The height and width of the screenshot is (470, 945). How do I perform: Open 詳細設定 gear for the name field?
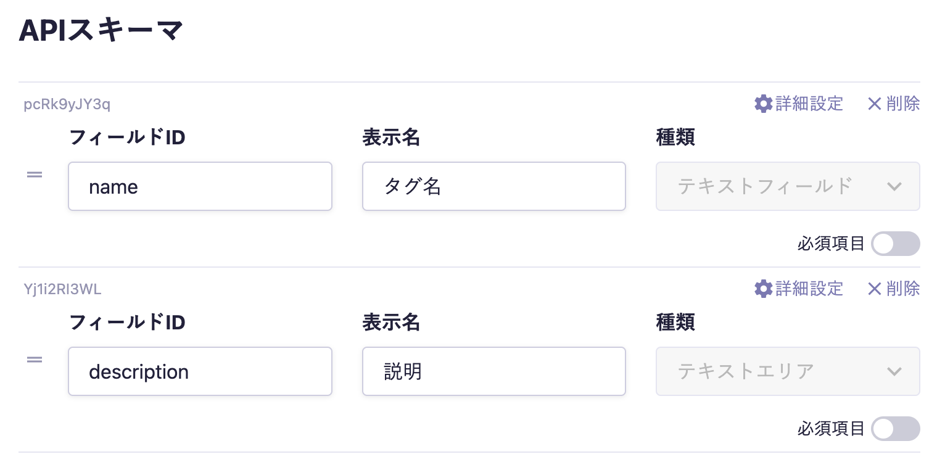[764, 104]
